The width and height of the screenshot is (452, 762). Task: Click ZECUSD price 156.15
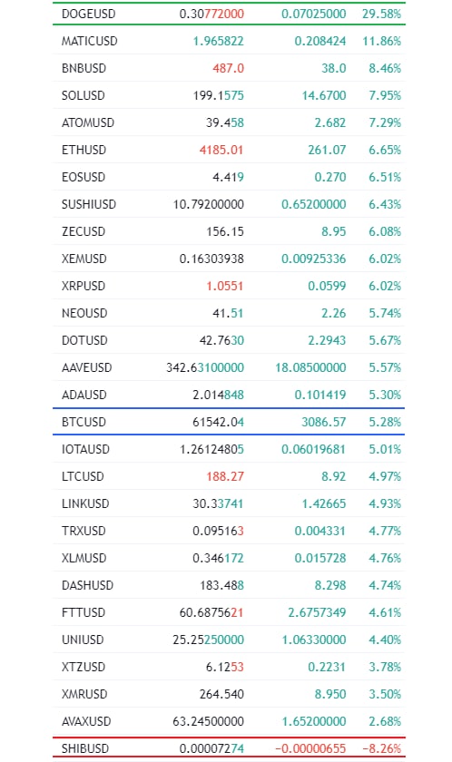tap(225, 231)
